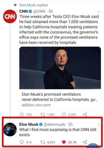This screenshot has height=148, width=104.
Task: Reply to Elon Musk's tweet
Action: (x=22, y=142)
